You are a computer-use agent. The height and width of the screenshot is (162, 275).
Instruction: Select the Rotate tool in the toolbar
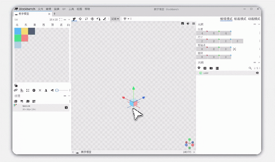tap(86, 19)
